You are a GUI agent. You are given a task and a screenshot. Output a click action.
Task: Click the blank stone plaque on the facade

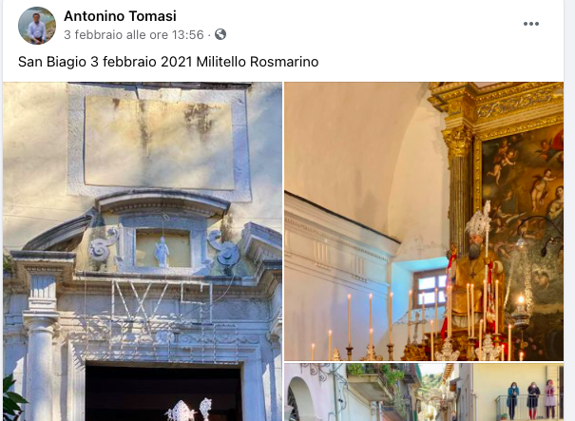[x=159, y=143]
